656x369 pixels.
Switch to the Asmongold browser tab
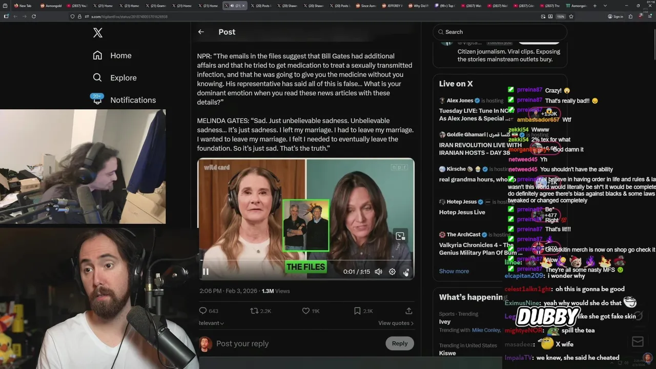pos(52,6)
